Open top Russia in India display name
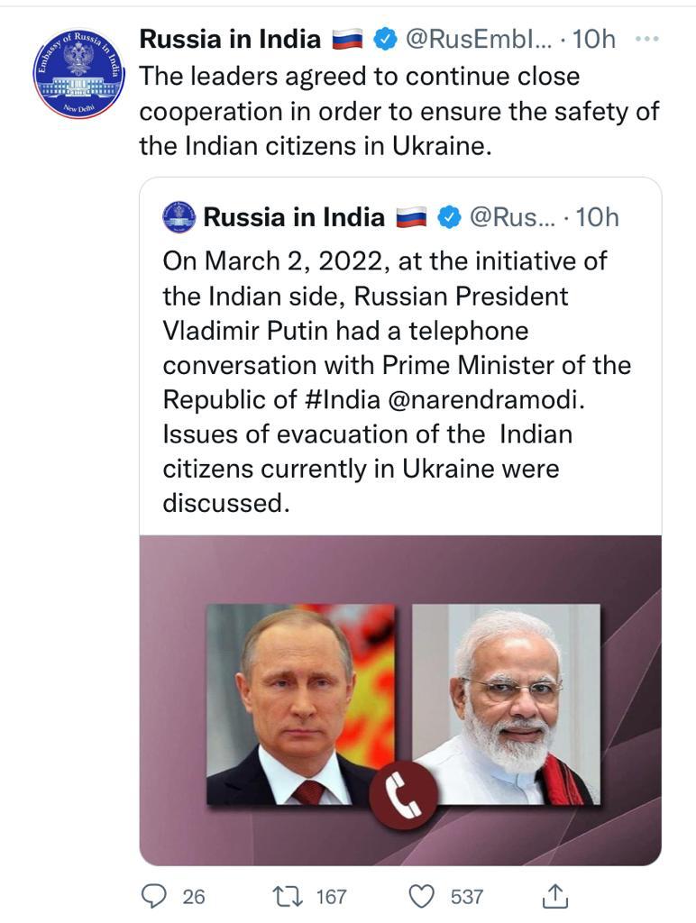Screen dimensions: 696x923 pyautogui.click(x=230, y=39)
